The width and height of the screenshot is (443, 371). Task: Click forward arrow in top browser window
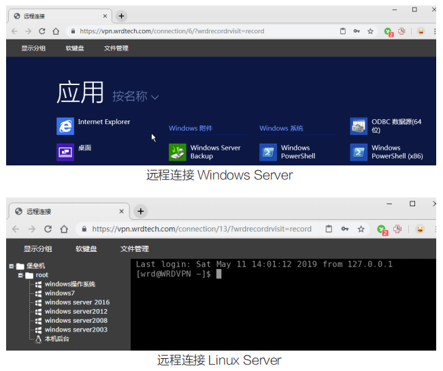coord(28,31)
